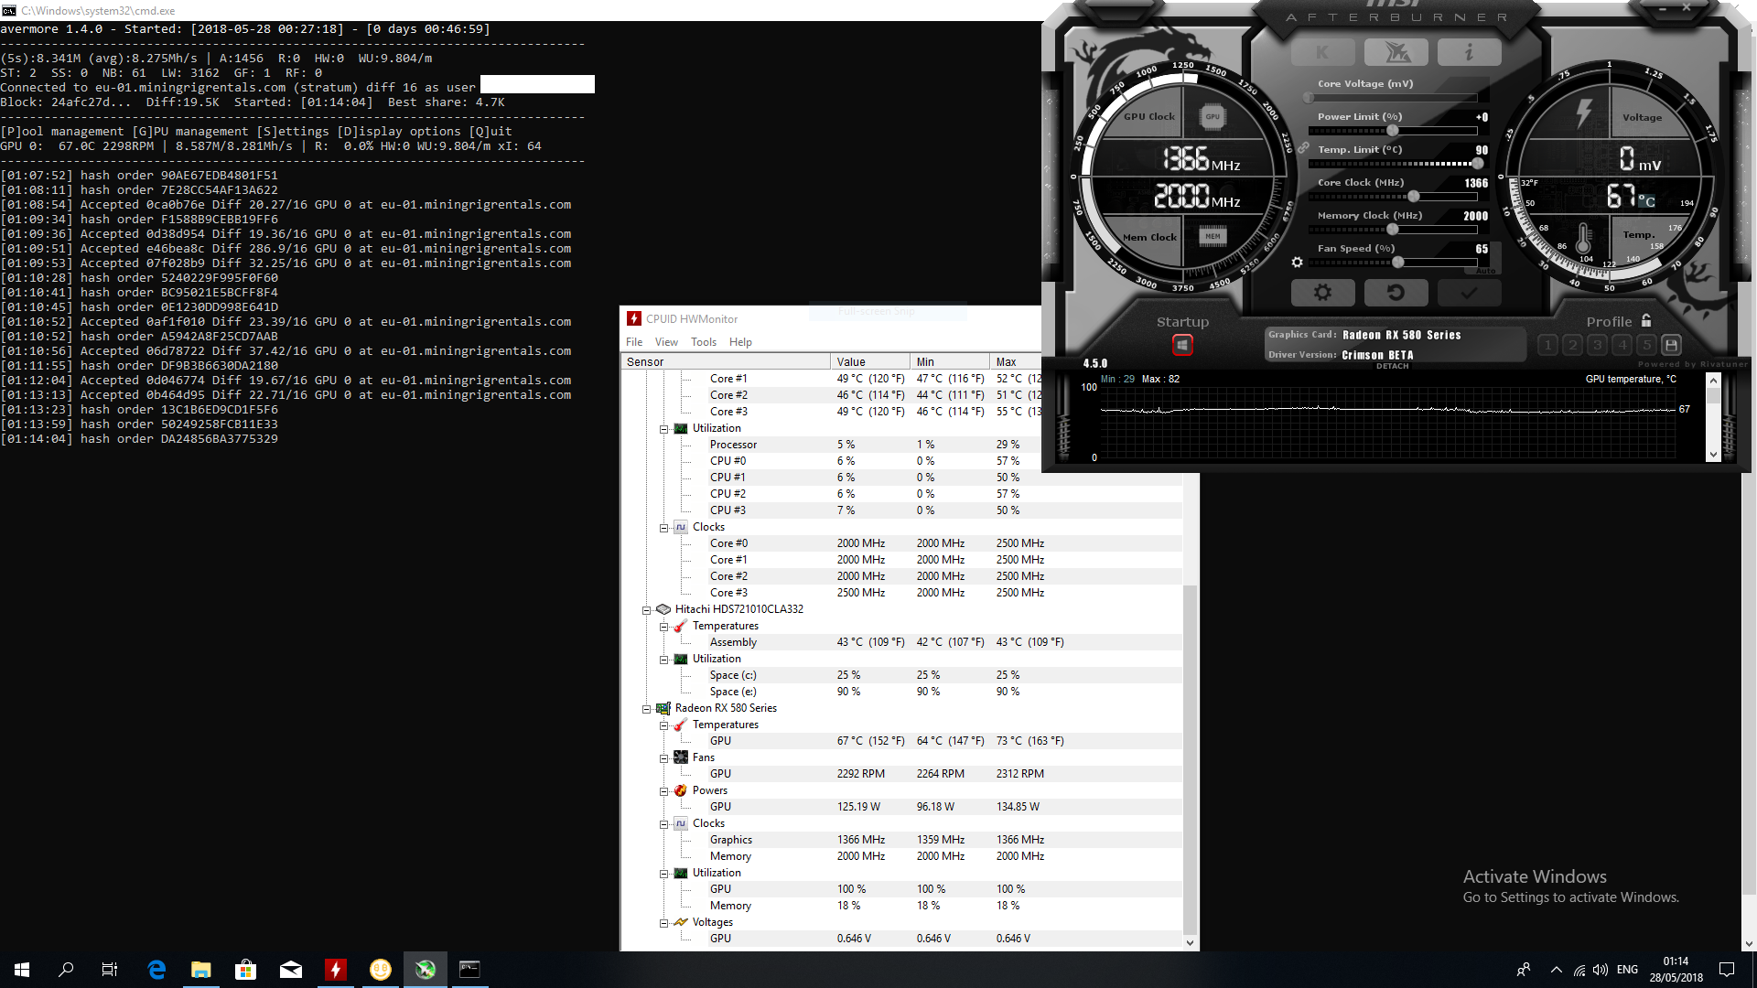Open the HWMonitor View menu
This screenshot has width=1757, height=988.
pyautogui.click(x=666, y=342)
